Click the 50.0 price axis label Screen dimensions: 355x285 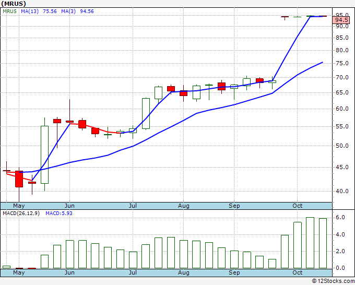pos(342,146)
